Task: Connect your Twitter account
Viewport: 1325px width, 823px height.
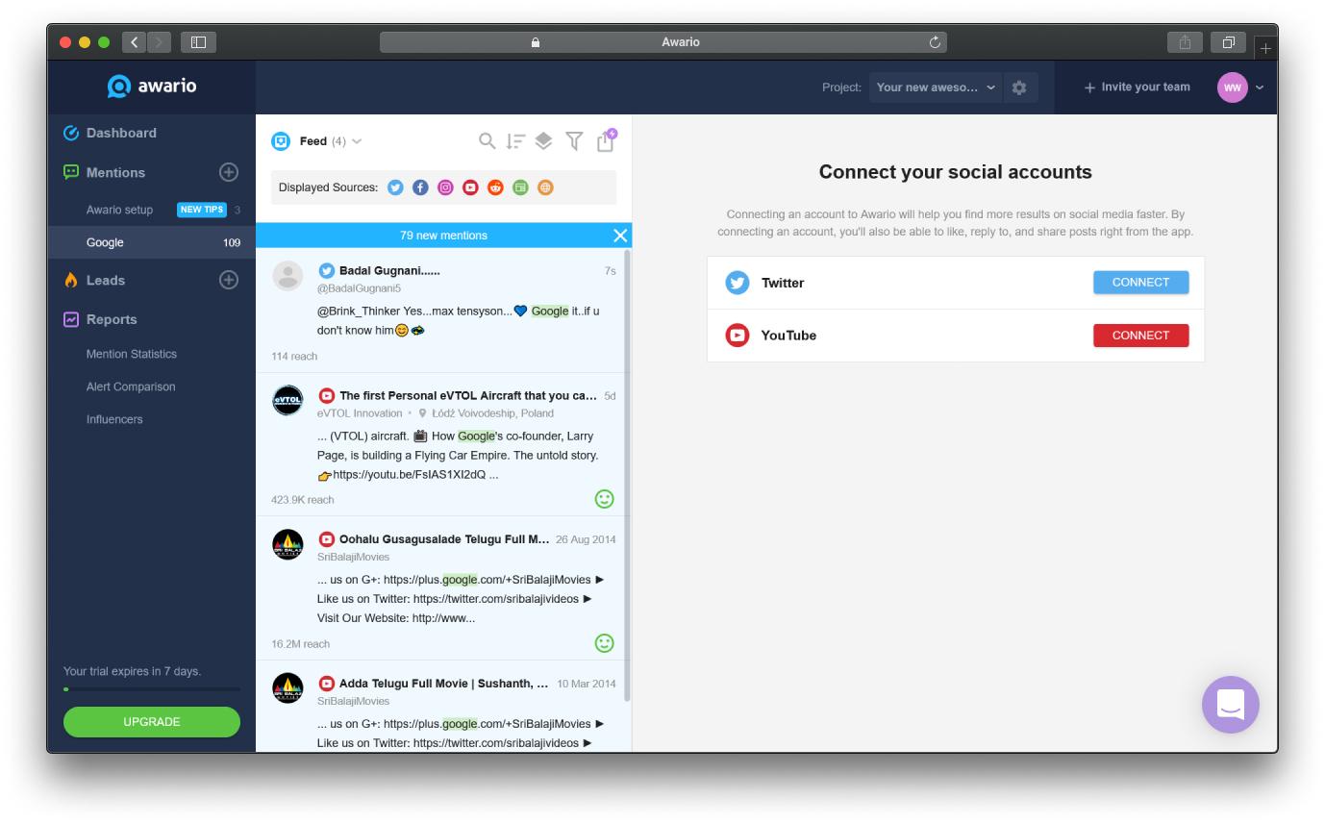Action: tap(1140, 283)
